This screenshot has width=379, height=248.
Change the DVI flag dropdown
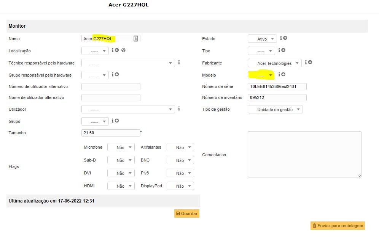point(121,173)
